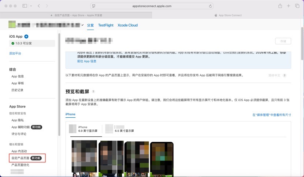Open App 辅助功能 in sidebar

pyautogui.click(x=21, y=127)
